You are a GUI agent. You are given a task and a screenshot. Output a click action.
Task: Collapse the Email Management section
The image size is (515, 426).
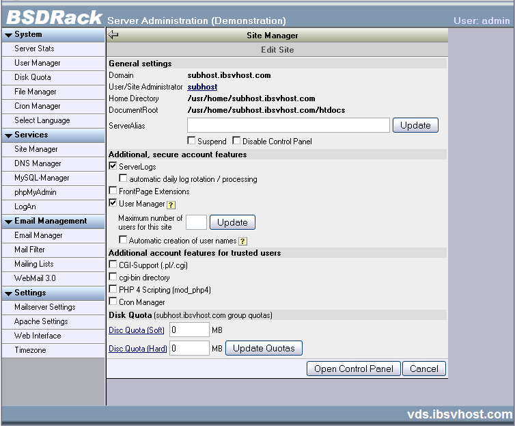pyautogui.click(x=53, y=222)
